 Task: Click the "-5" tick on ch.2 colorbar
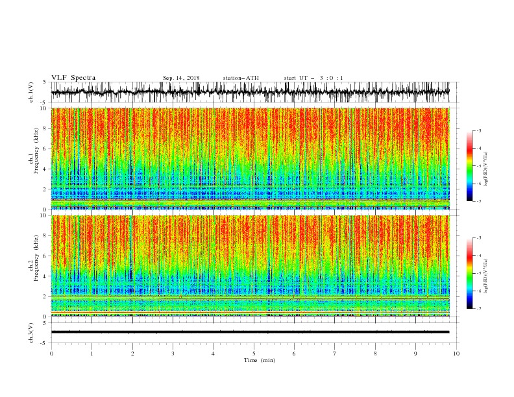pyautogui.click(x=478, y=273)
